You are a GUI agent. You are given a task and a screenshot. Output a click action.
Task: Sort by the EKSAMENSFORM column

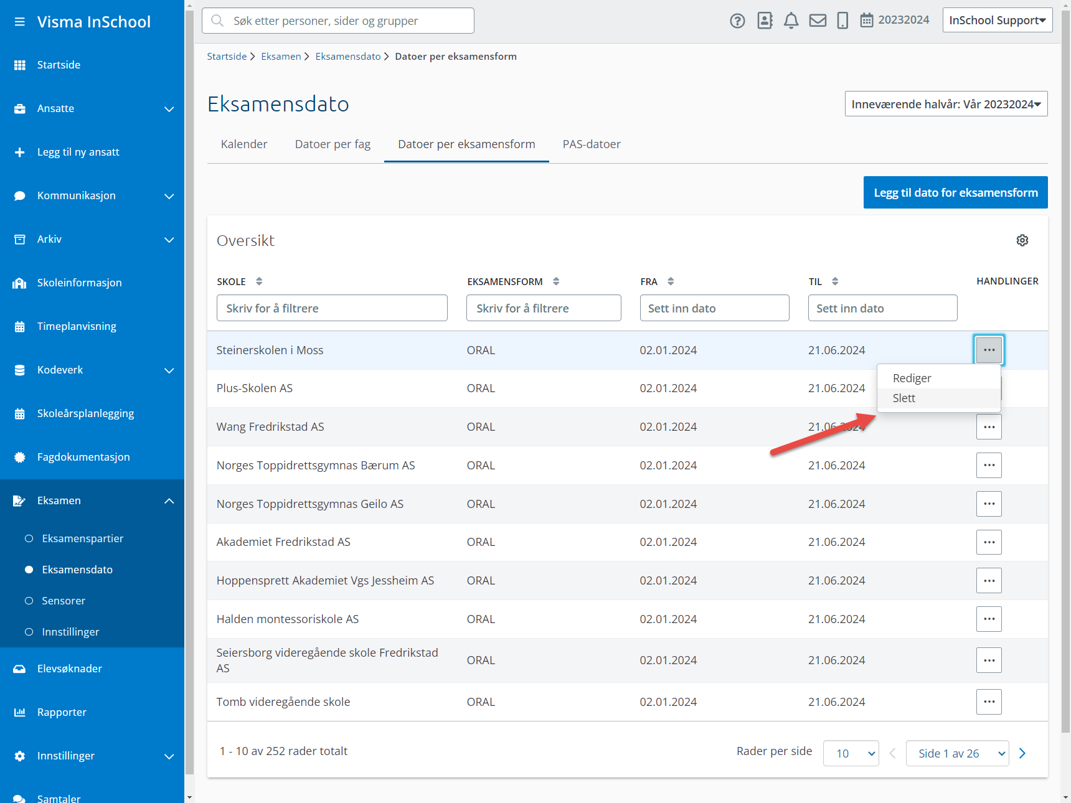[x=556, y=281]
